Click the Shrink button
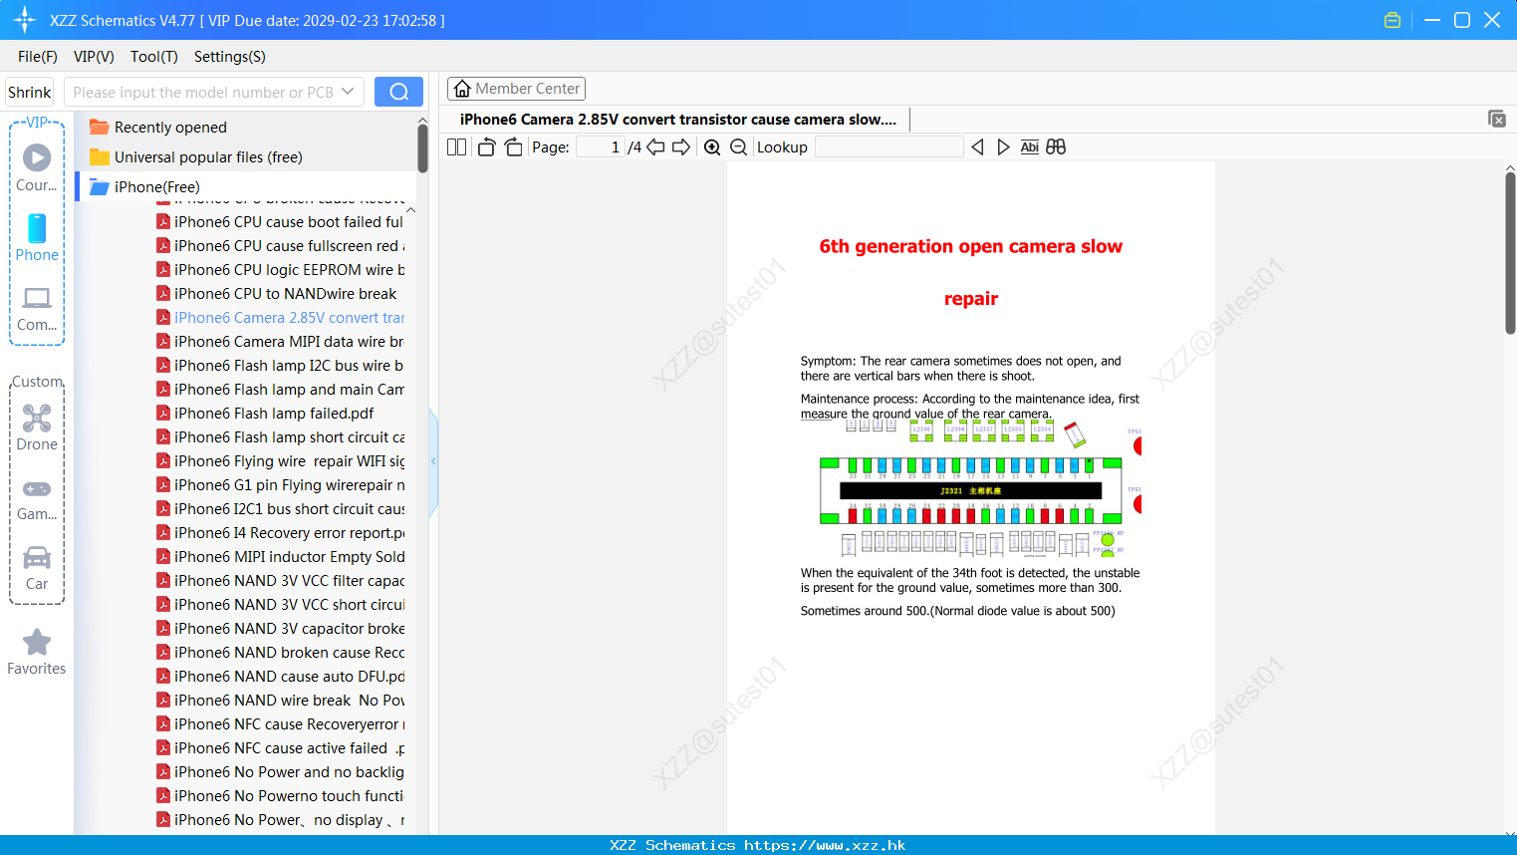 click(29, 92)
